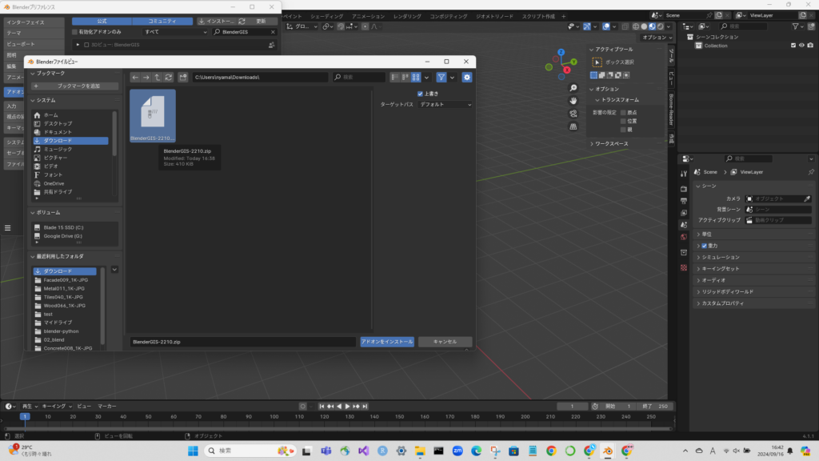Screen dimensions: 819x461
Task: Click the refresh file list icon
Action: (x=169, y=77)
